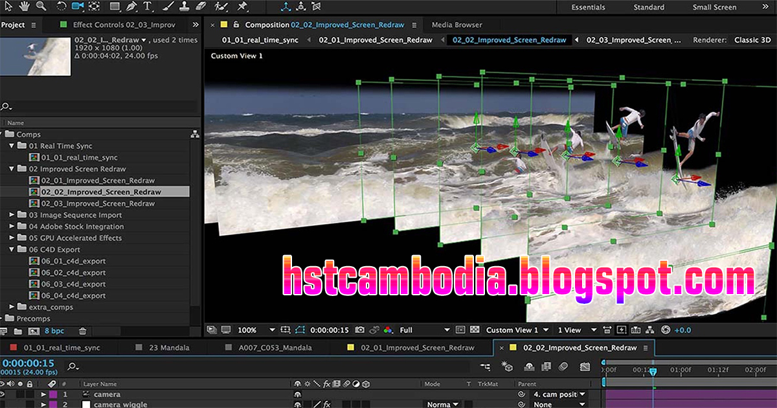This screenshot has width=777, height=408.
Task: Toggle Pixel Aspect Ratio Correction
Action: [607, 330]
